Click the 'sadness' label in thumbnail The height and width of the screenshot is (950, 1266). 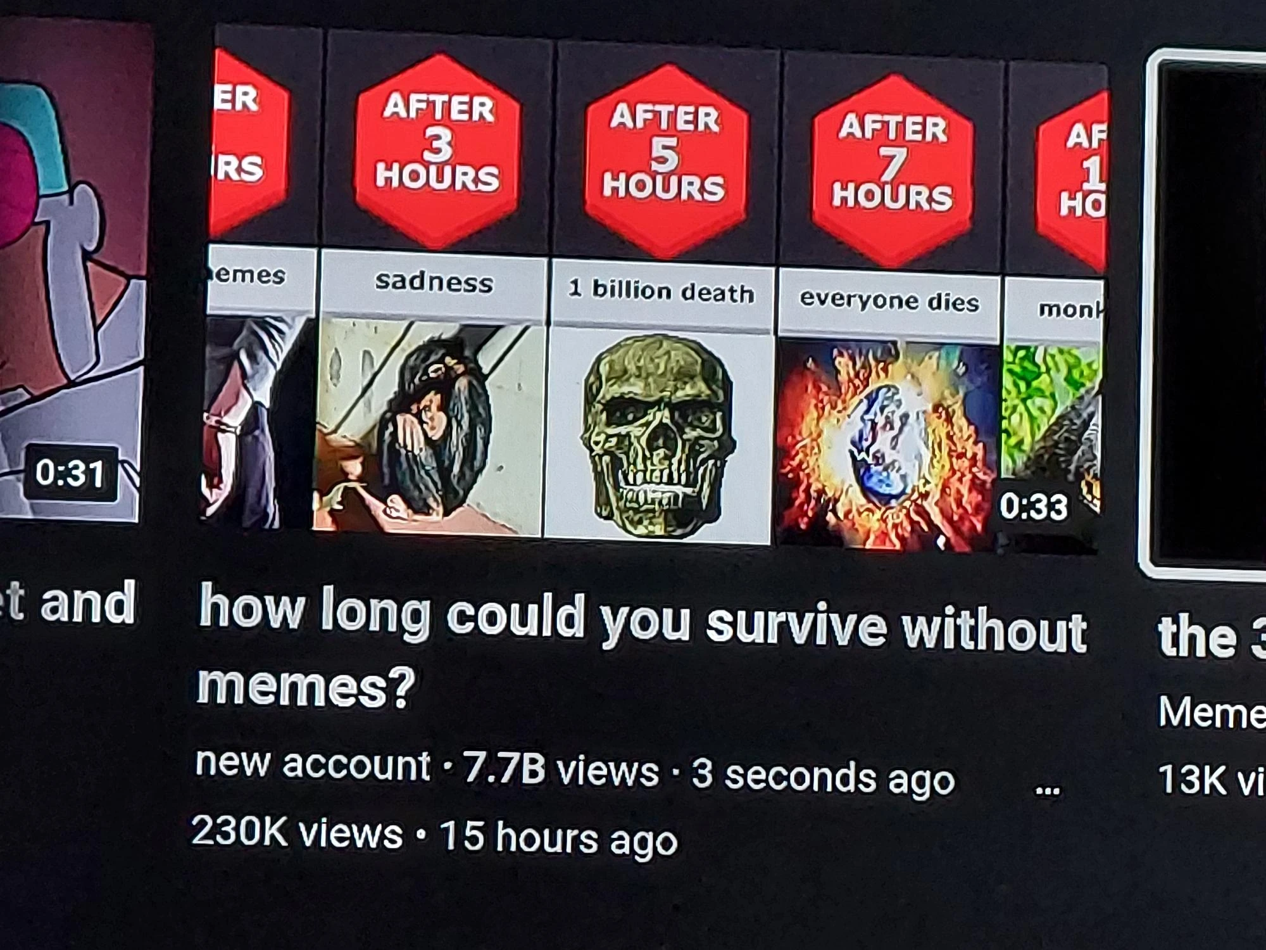coord(434,281)
